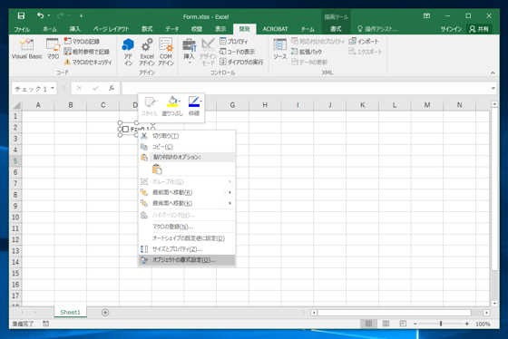The height and width of the screenshot is (339, 508).
Task: Expand the formula bar
Action: tap(493, 88)
